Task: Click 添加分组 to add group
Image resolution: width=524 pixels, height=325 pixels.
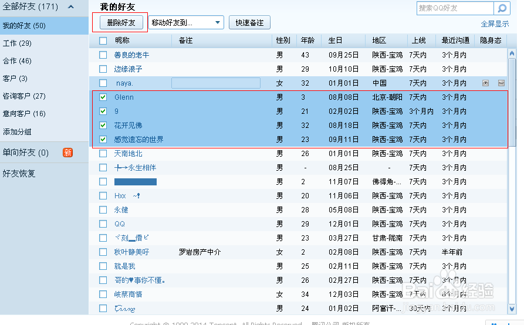Action: tap(17, 131)
